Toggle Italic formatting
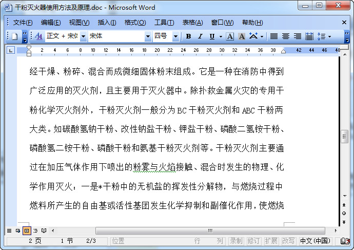 pyautogui.click(x=200, y=36)
